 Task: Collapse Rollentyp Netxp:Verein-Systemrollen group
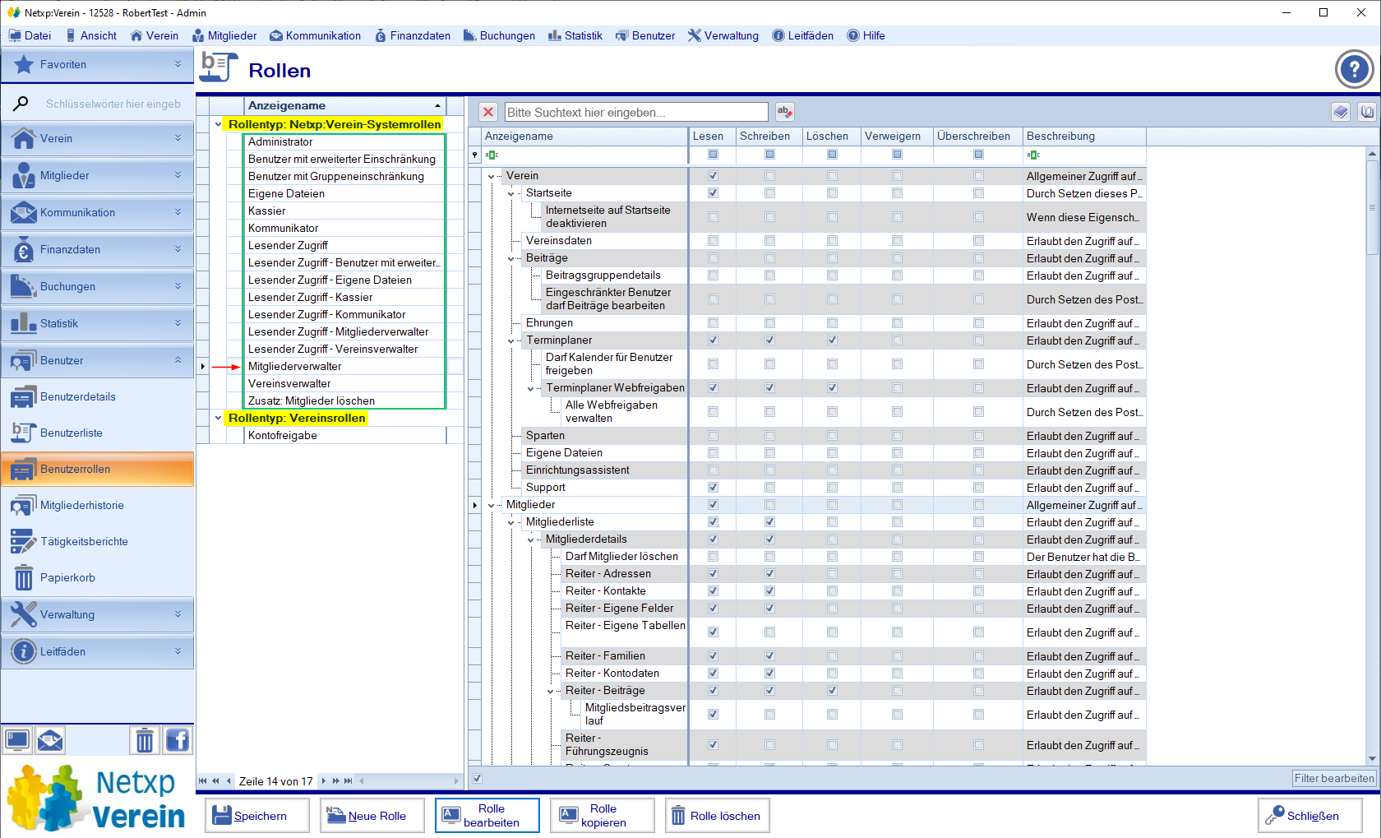218,125
